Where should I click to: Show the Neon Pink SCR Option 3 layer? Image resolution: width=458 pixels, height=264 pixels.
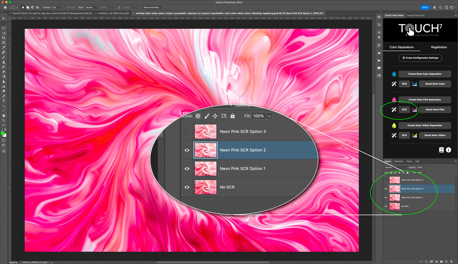click(x=386, y=180)
